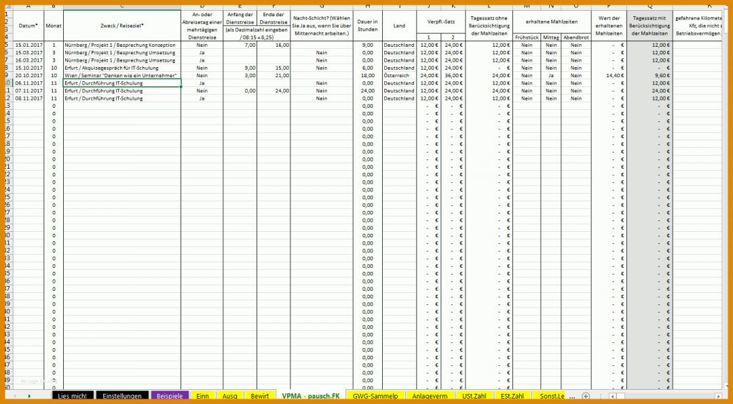Screen dimensions: 733x404
Task: Select the 'Land' header cell
Action: pyautogui.click(x=399, y=26)
